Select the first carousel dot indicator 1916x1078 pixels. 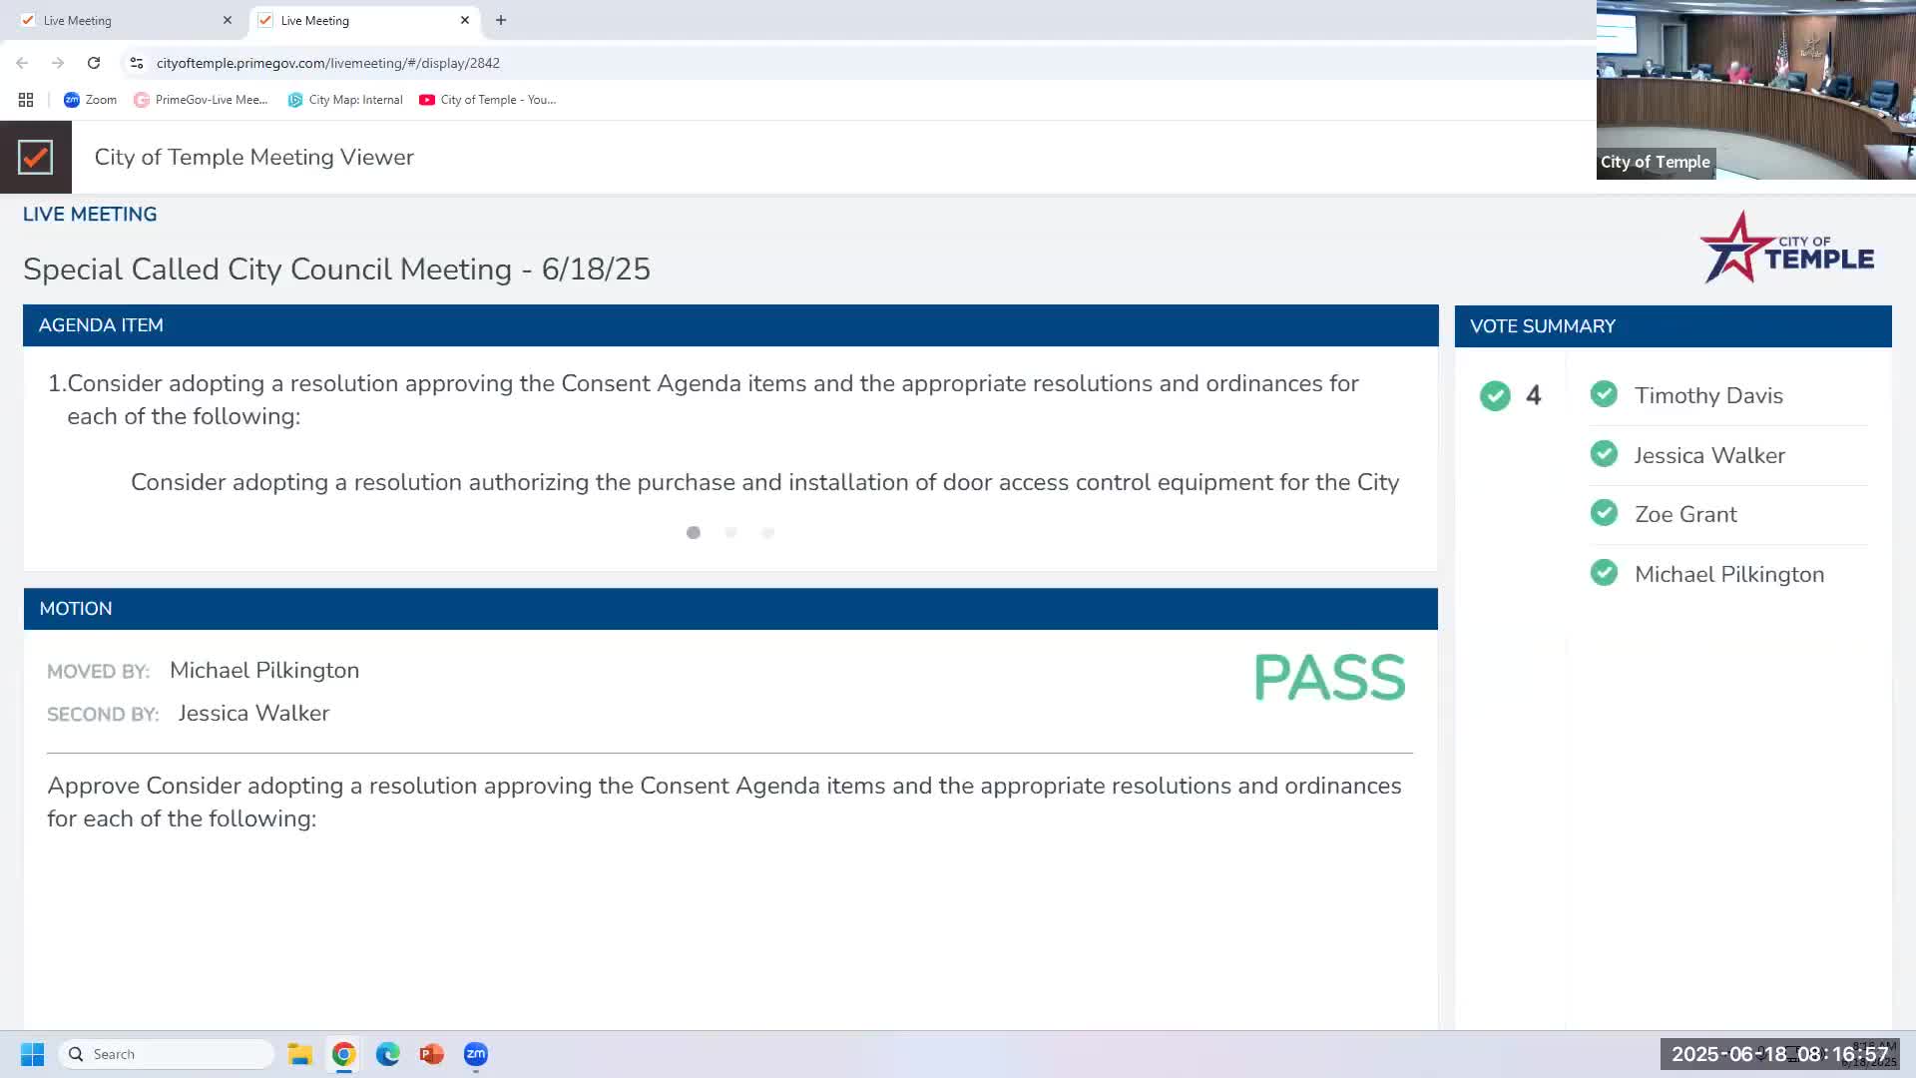[694, 533]
